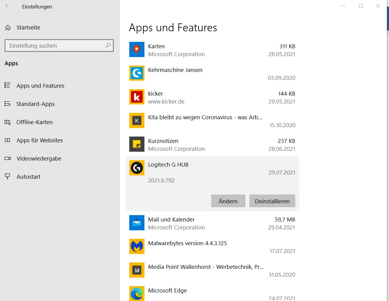This screenshot has height=301, width=389.
Task: Click the Ändern button for Logitech G HUB
Action: tap(228, 201)
